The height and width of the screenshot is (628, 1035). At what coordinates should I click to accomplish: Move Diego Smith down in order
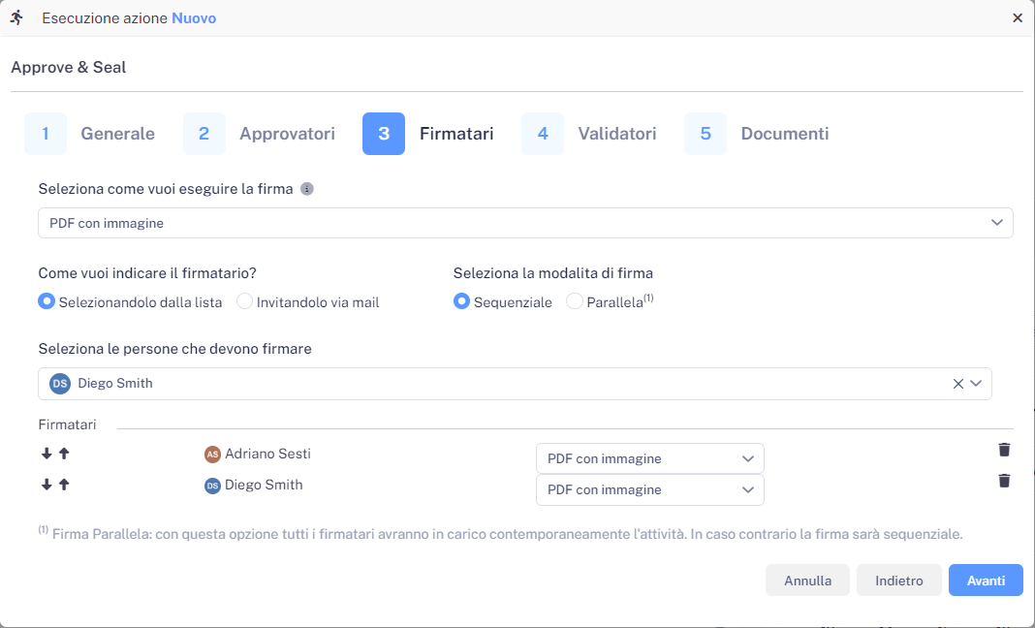click(x=47, y=485)
